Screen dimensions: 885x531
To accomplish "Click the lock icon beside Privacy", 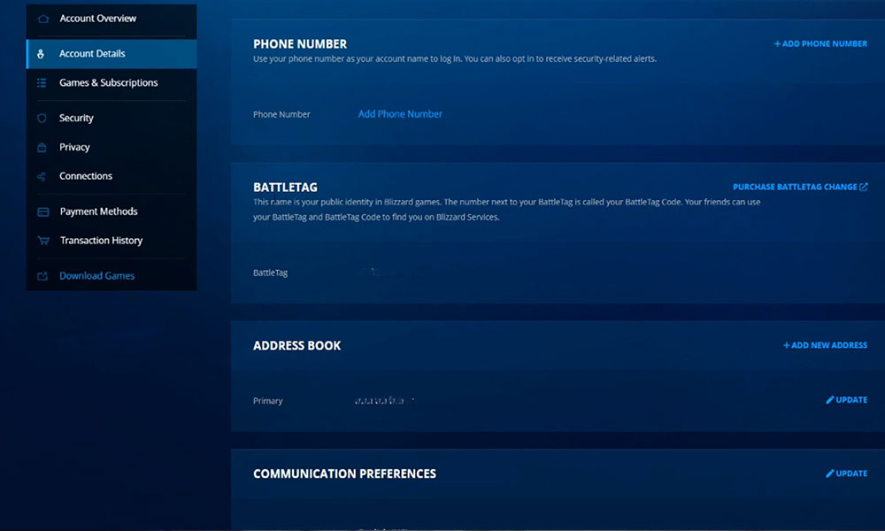I will coord(42,147).
